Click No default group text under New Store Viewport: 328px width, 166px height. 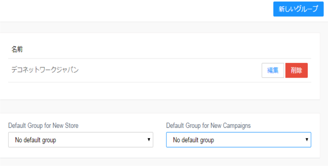tap(35, 140)
